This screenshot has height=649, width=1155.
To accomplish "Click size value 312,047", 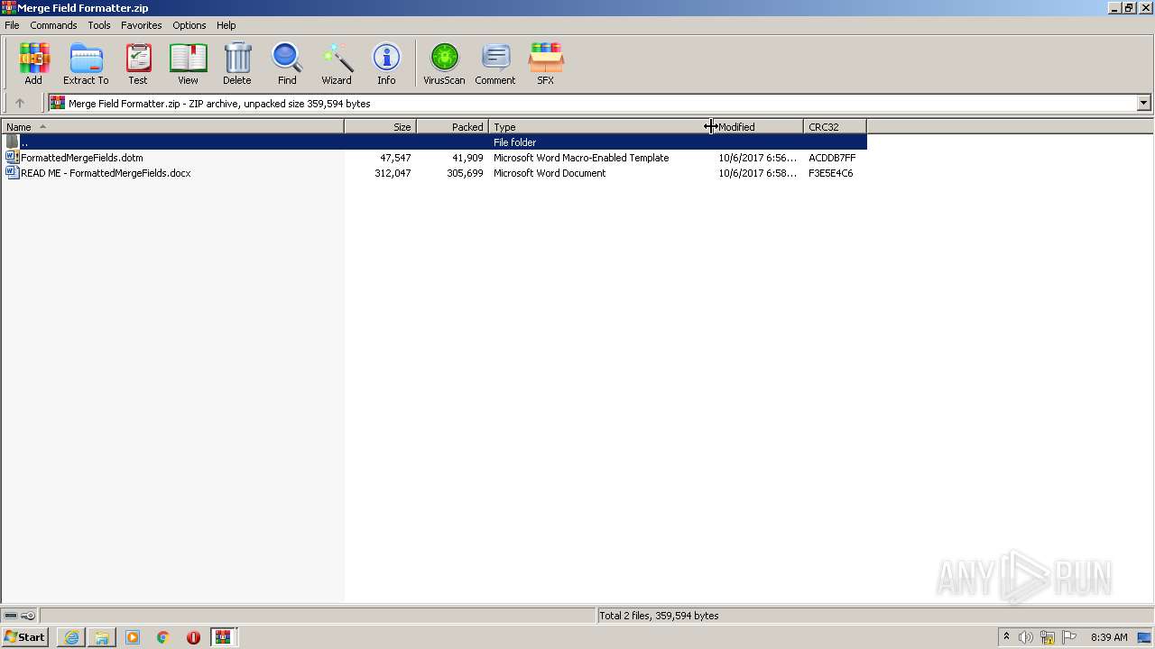I will (393, 173).
